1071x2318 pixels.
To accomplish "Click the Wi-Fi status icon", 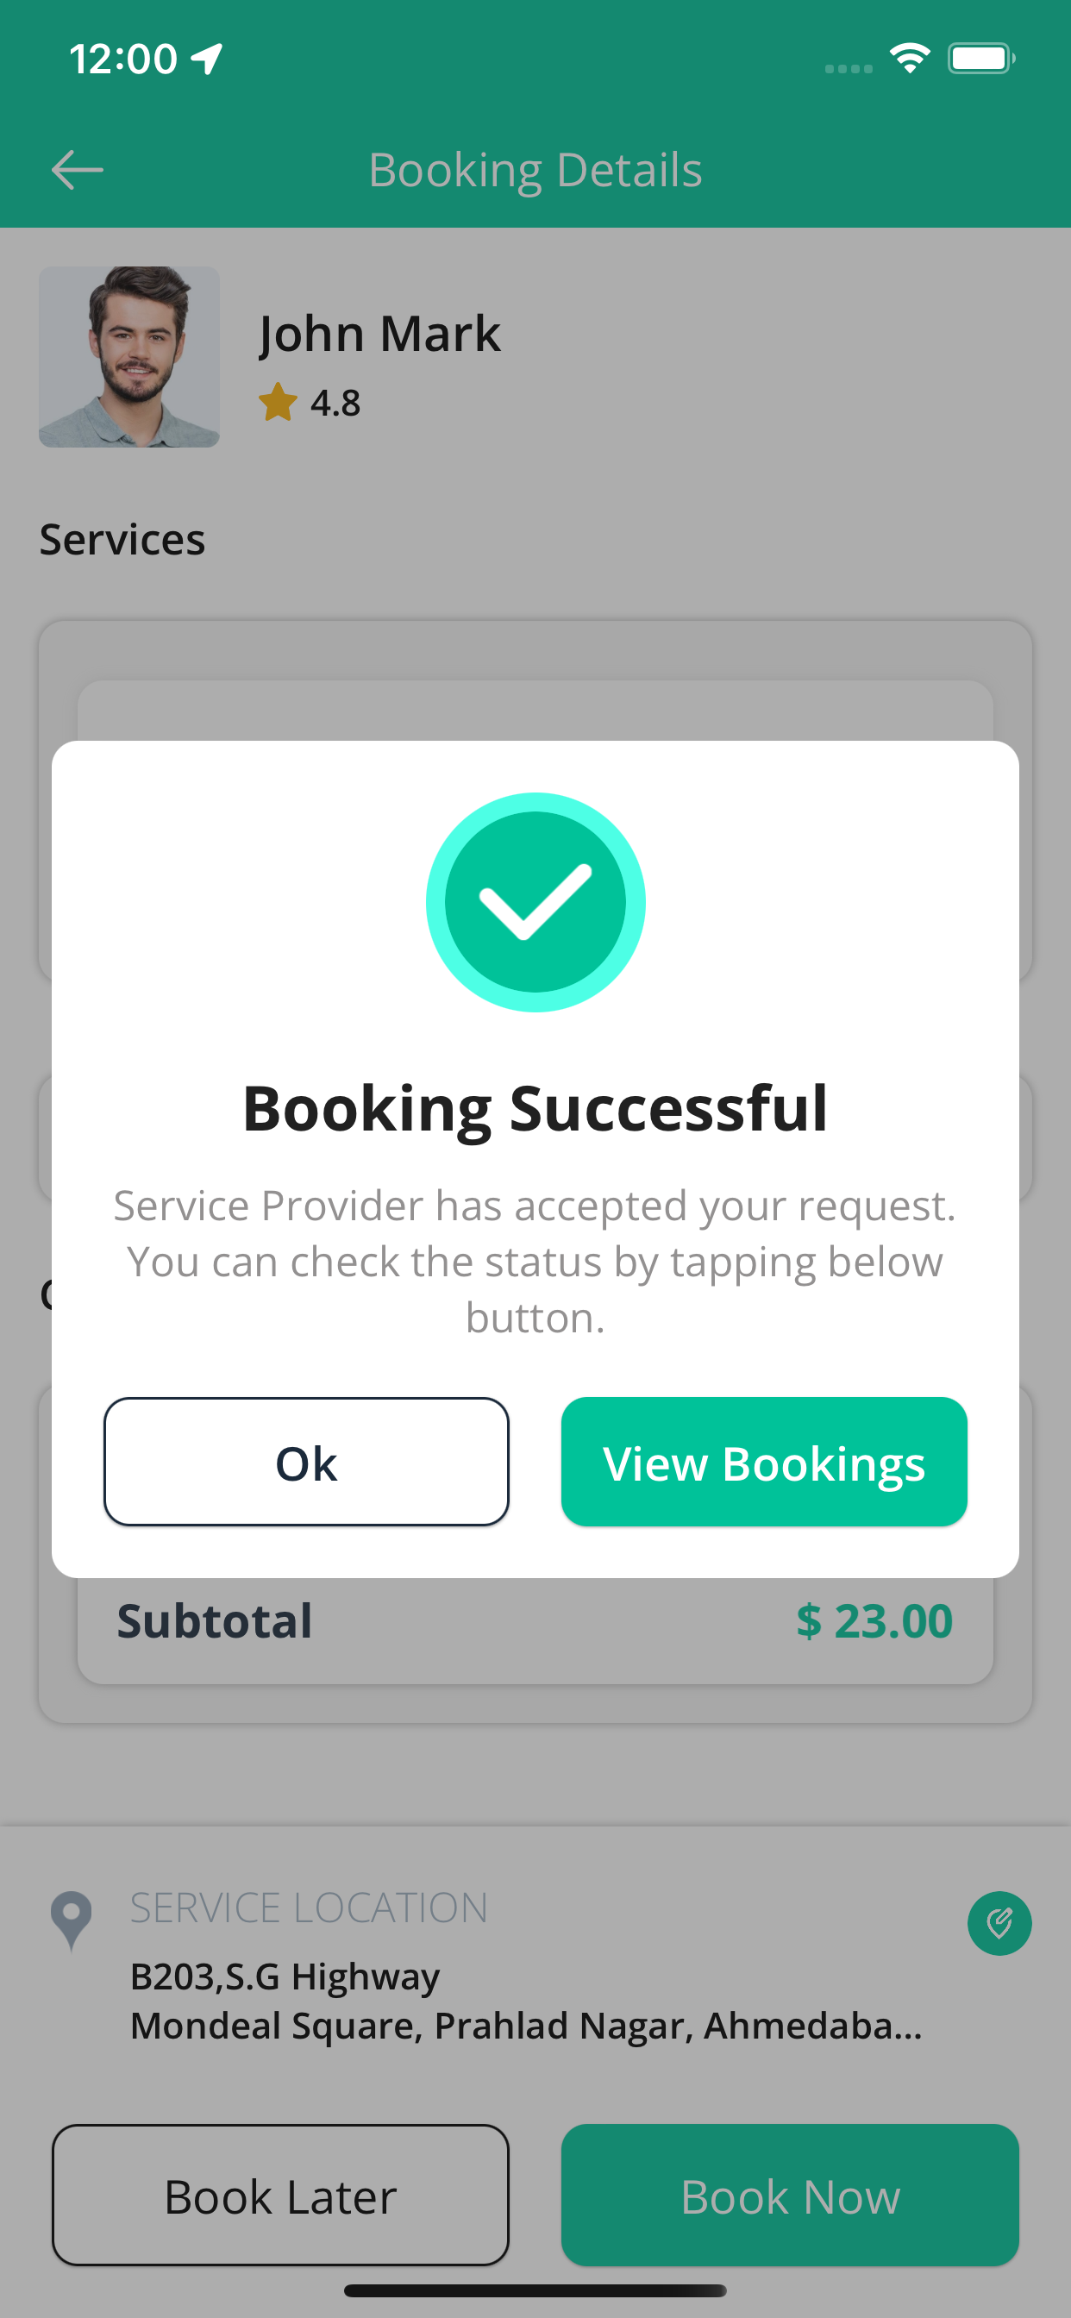I will click(910, 59).
